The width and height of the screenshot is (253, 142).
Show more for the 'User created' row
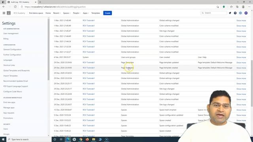pyautogui.click(x=241, y=58)
